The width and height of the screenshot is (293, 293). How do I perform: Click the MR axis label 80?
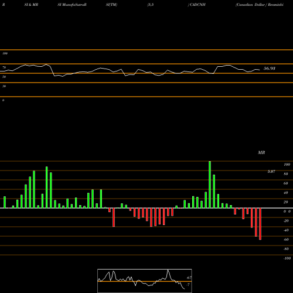point(286,174)
